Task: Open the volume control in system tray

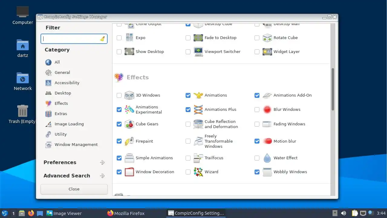Action: pos(343,213)
